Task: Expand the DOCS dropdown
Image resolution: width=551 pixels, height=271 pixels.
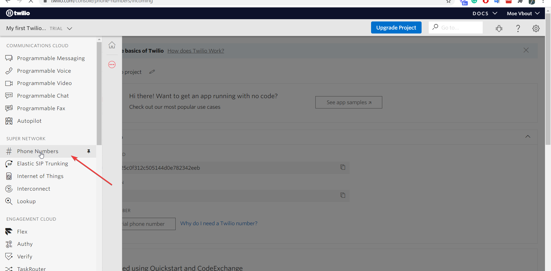Action: coord(485,13)
